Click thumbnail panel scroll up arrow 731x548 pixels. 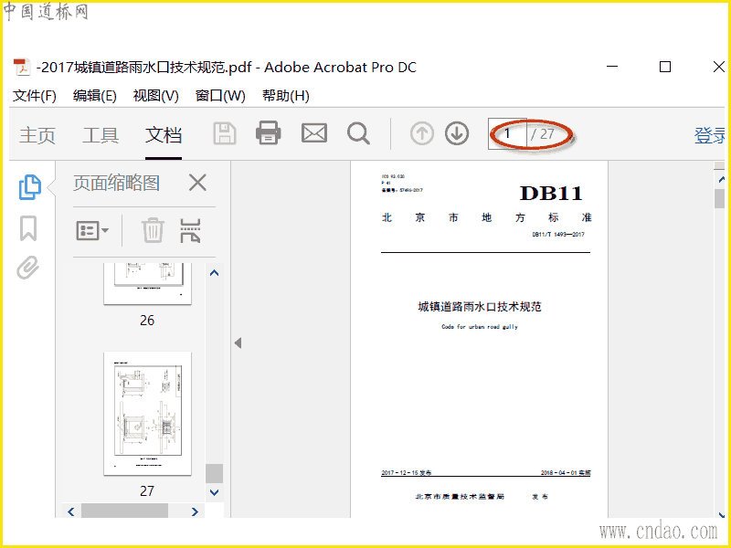pos(215,273)
